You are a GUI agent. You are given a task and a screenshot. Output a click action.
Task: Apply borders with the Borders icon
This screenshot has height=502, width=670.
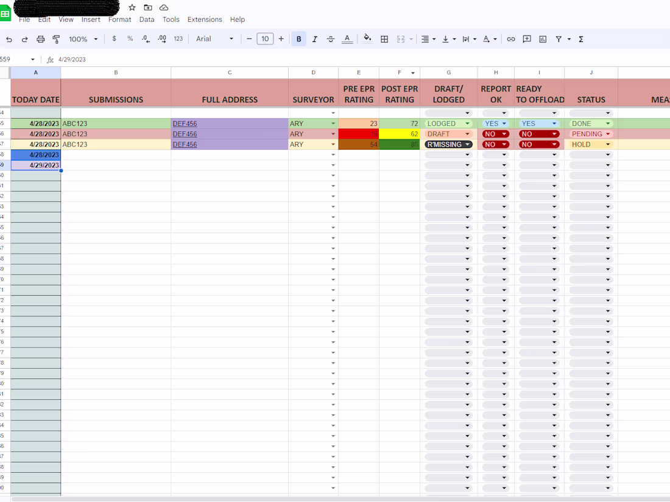click(x=384, y=38)
